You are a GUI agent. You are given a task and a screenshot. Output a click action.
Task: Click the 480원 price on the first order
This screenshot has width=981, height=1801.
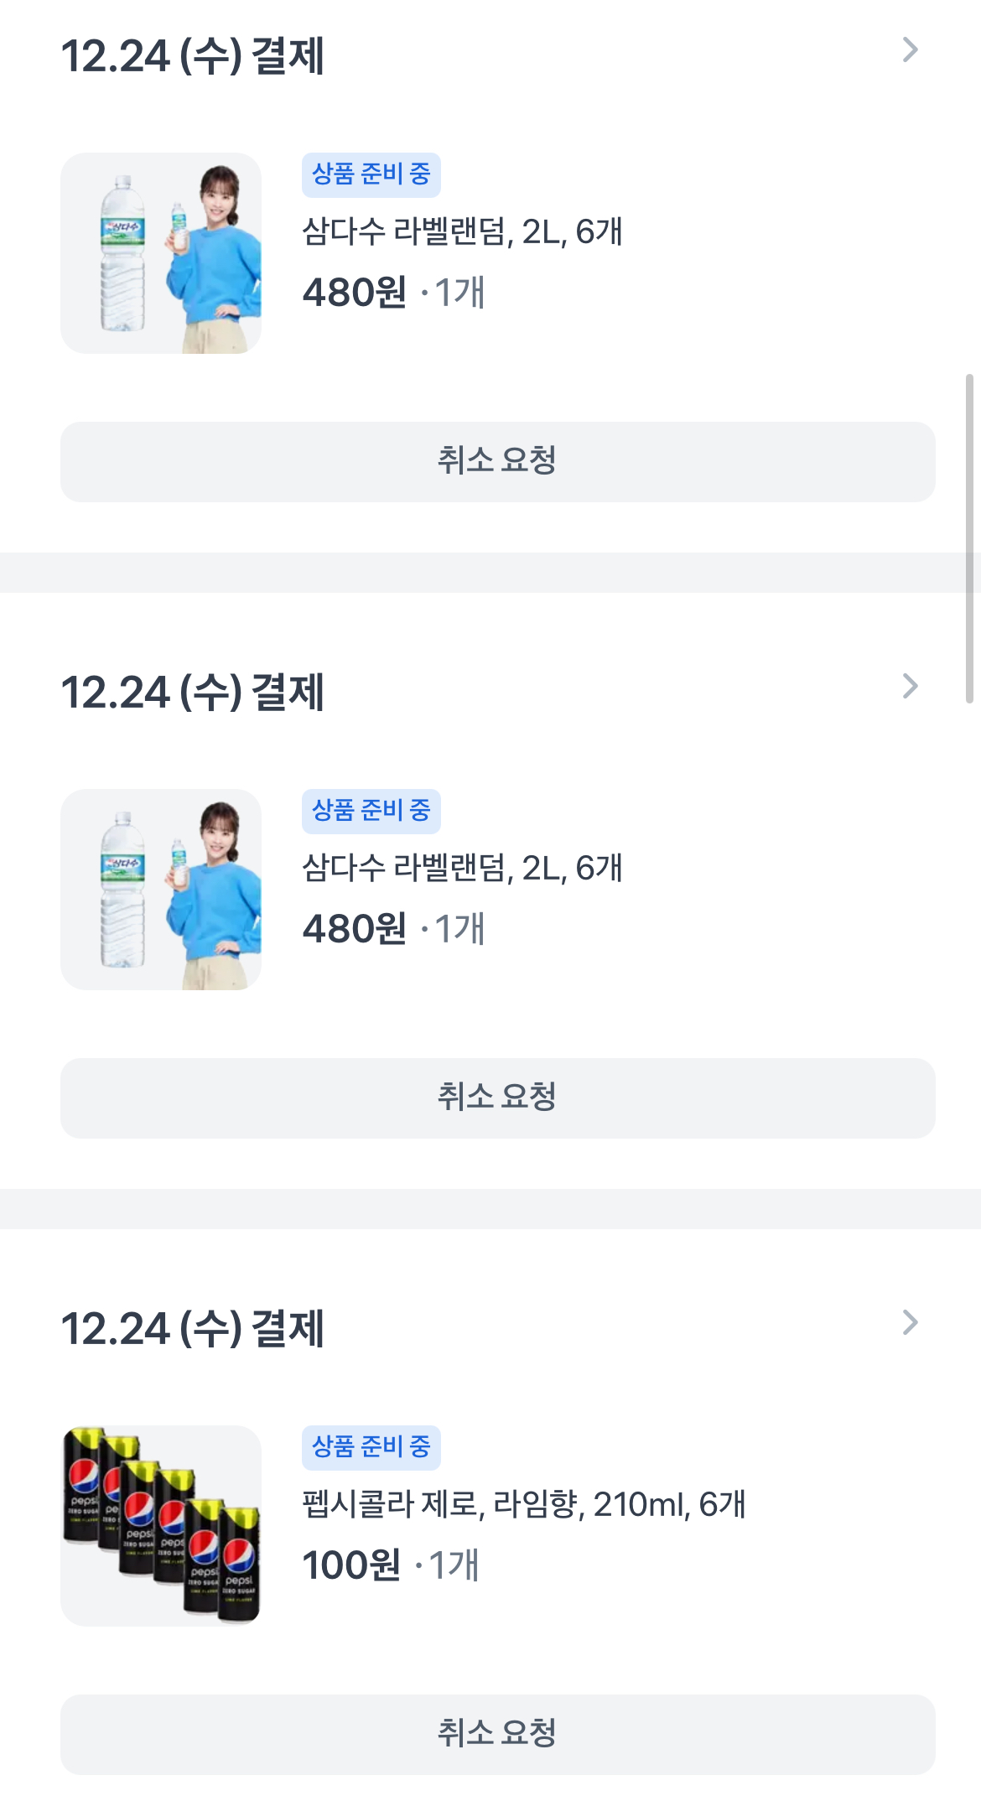(x=354, y=293)
